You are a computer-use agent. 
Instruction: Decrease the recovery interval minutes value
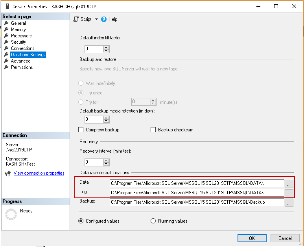(106, 164)
